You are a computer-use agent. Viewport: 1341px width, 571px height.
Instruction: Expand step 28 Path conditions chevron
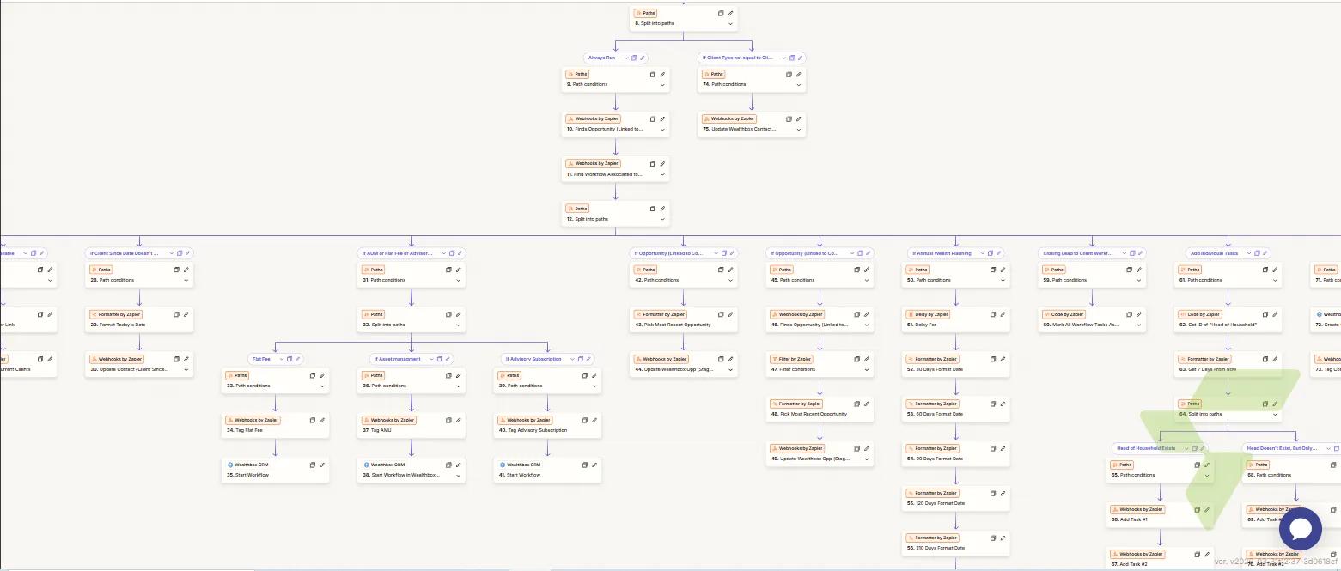(x=186, y=280)
